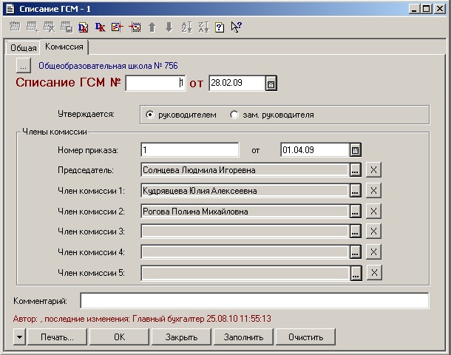Choose organization using the ellipsis button

[24, 66]
